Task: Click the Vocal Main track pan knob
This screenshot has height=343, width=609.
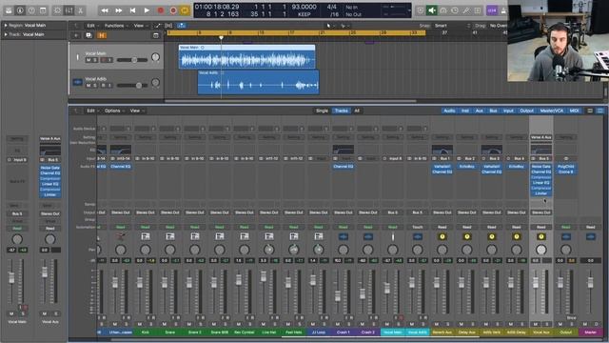Action: point(155,57)
